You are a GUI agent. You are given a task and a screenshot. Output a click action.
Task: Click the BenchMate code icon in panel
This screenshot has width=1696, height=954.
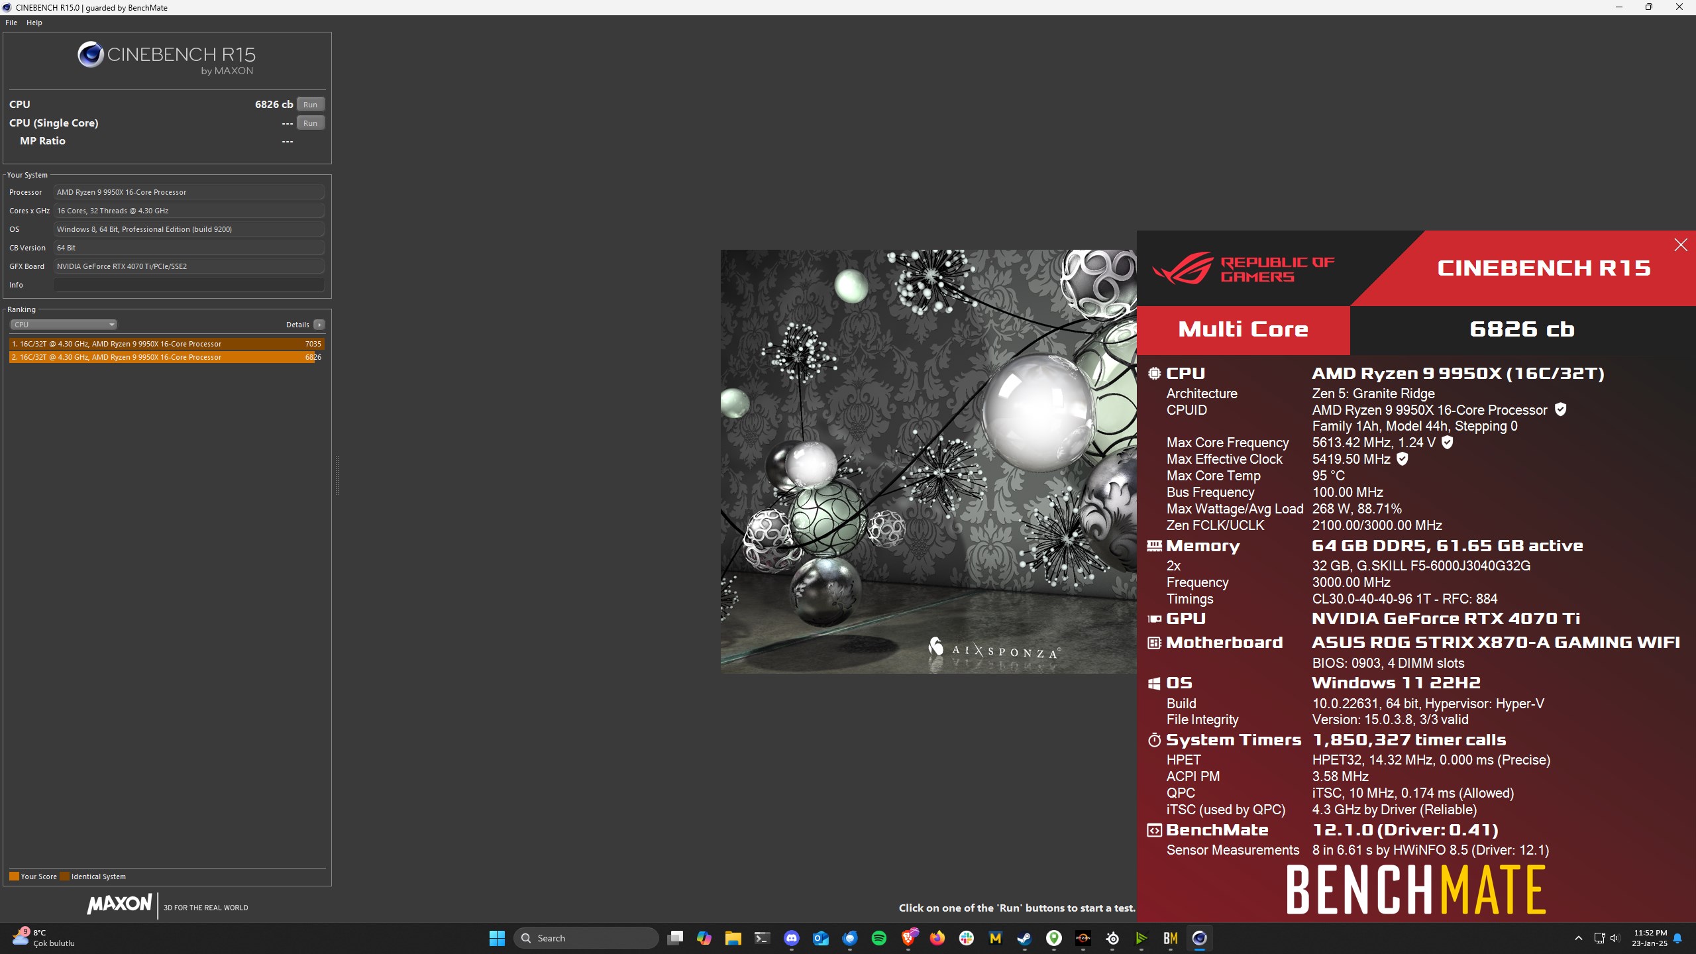[x=1154, y=830]
